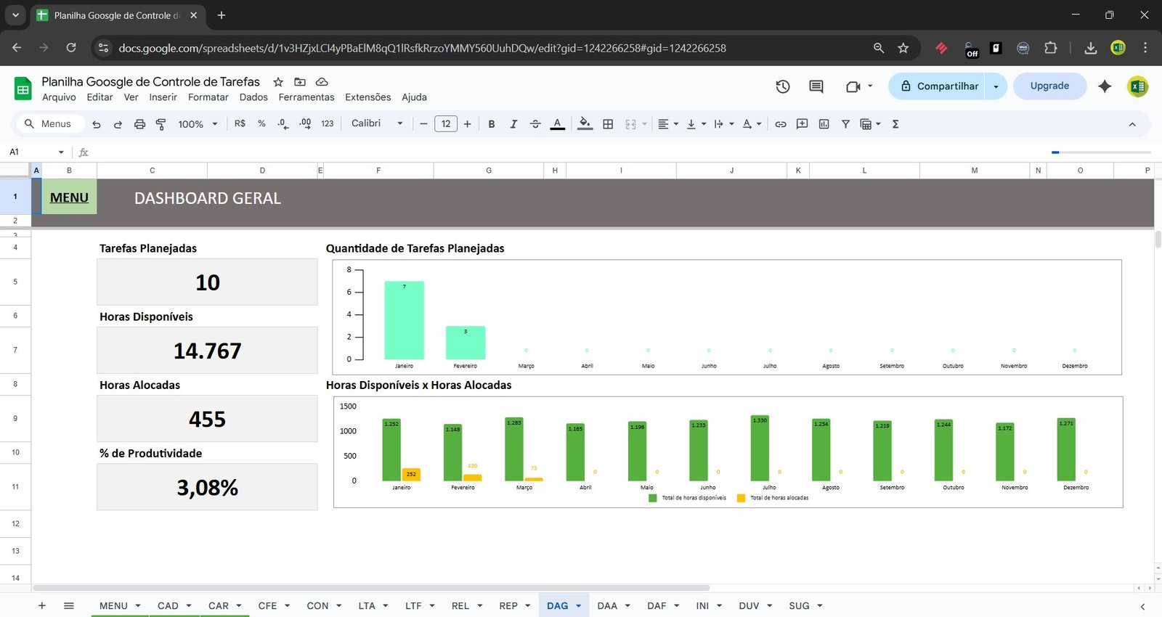Open the version history clock icon
Image resolution: width=1162 pixels, height=617 pixels.
[782, 86]
